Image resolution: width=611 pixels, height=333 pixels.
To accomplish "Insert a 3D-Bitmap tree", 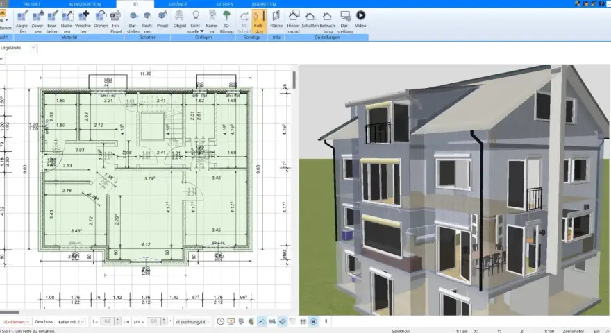I will coord(227,22).
